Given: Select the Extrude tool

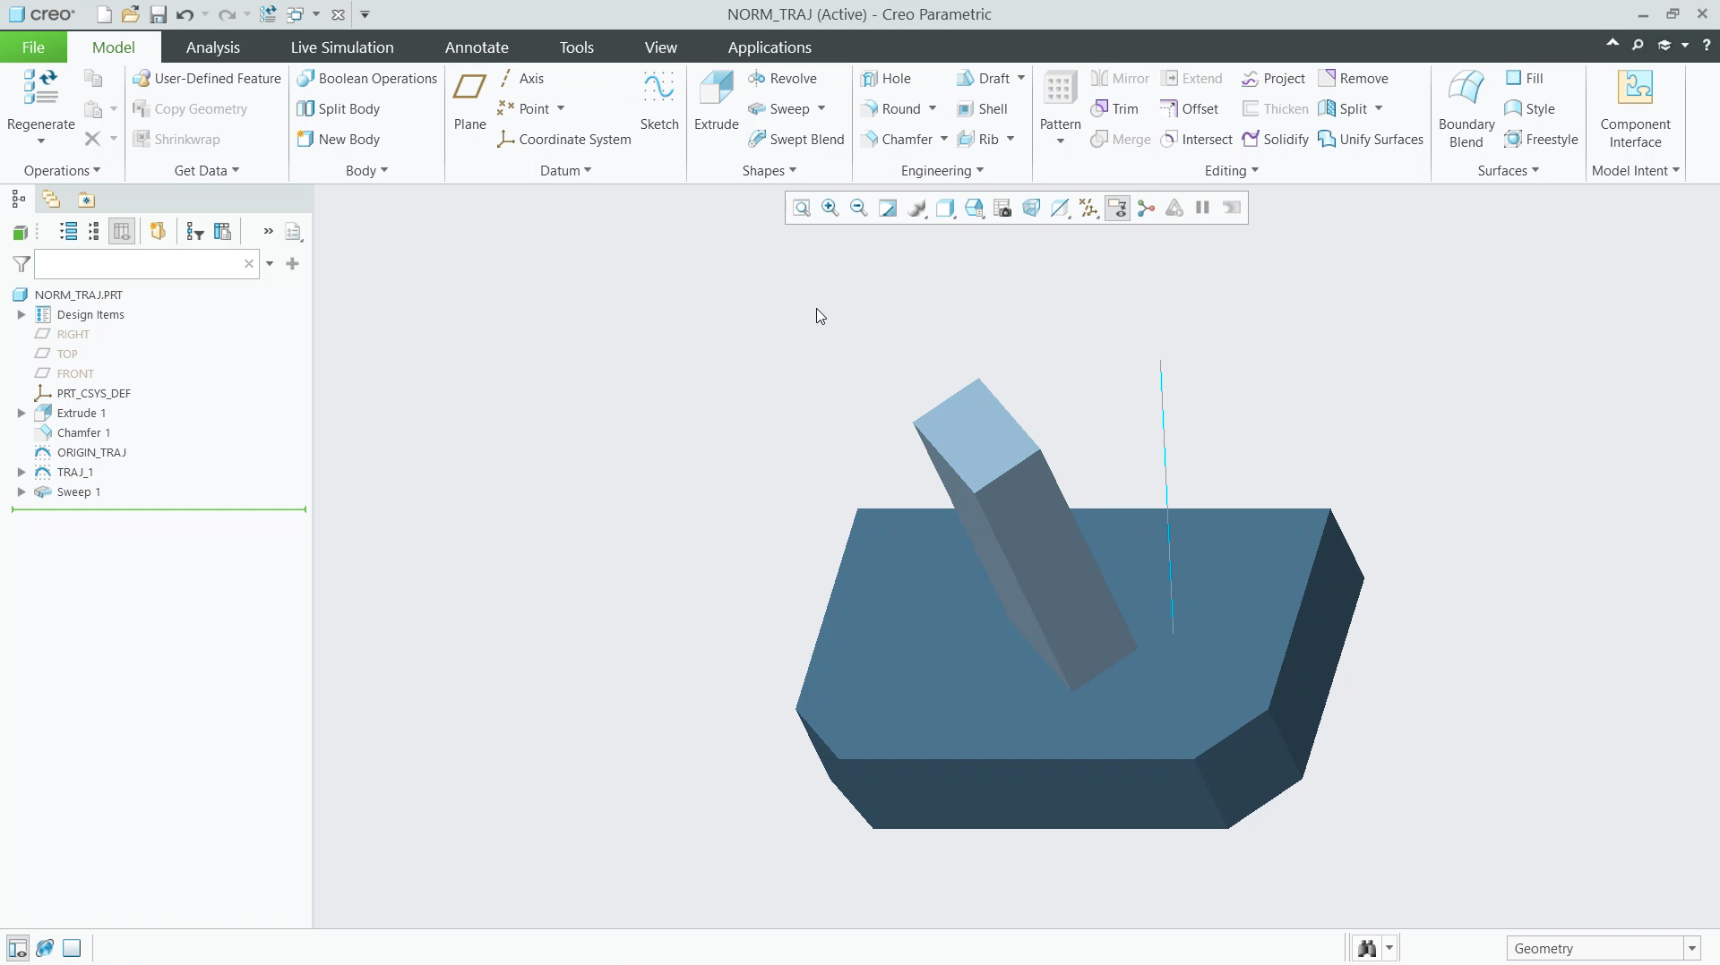Looking at the screenshot, I should [x=716, y=100].
